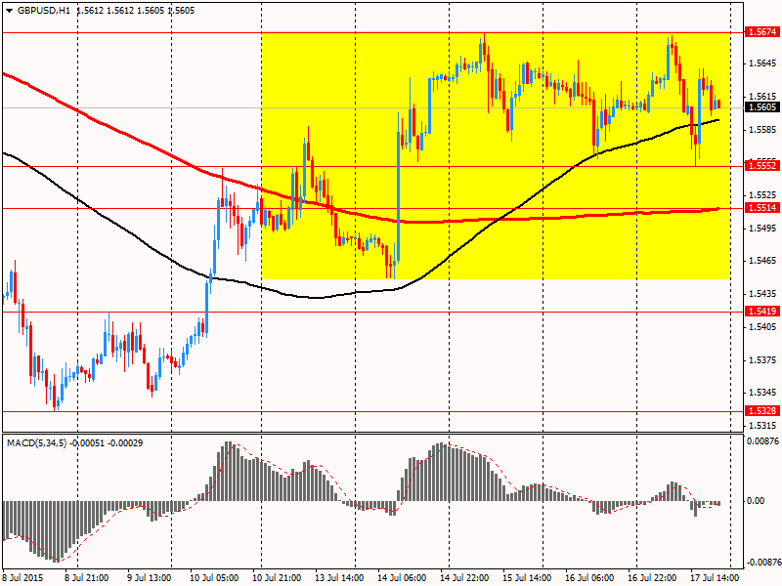Screen dimensions: 782x586
Task: Click the 0.00876 MACD scale value
Action: tap(763, 440)
